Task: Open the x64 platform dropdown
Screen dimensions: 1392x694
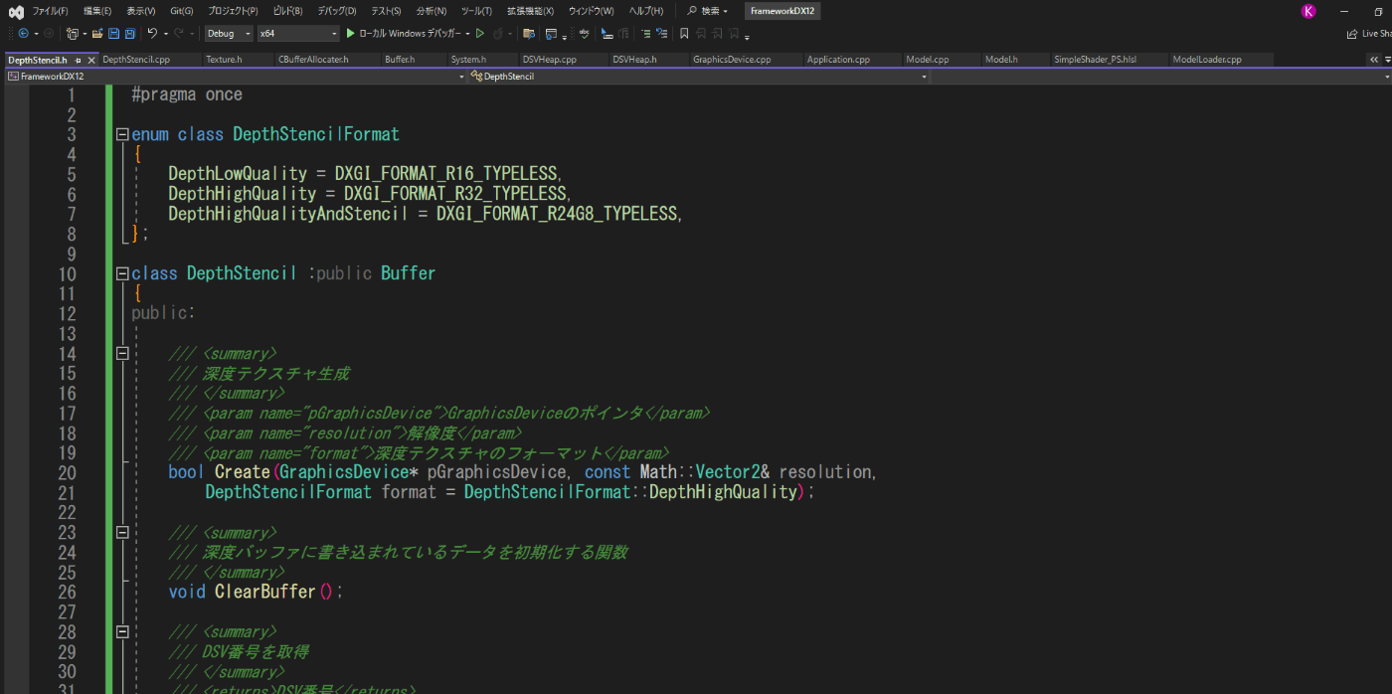Action: (x=298, y=33)
